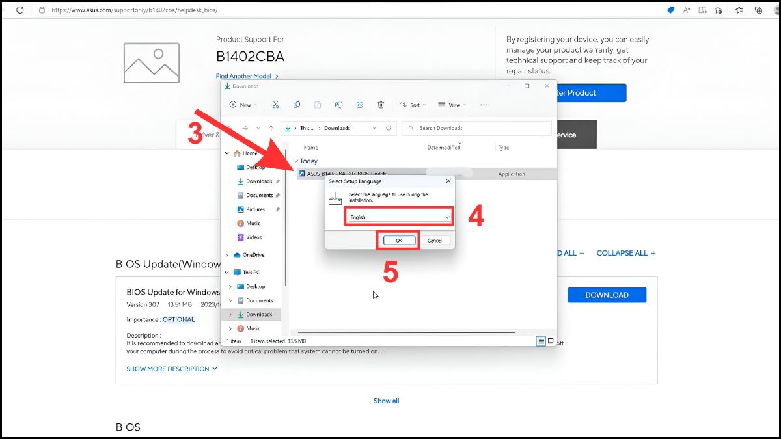Switch to Details view icon in status bar
The height and width of the screenshot is (439, 781).
click(541, 341)
